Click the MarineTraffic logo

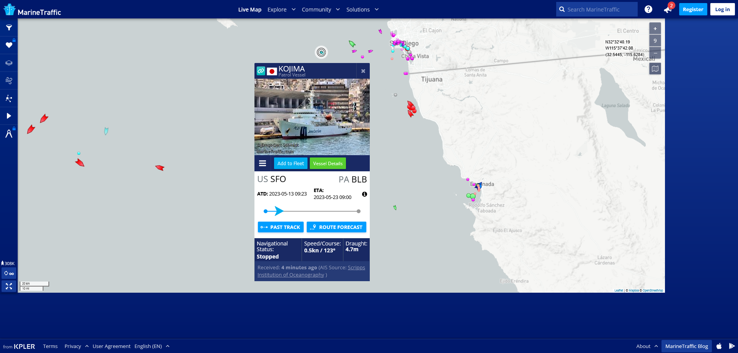pos(32,10)
